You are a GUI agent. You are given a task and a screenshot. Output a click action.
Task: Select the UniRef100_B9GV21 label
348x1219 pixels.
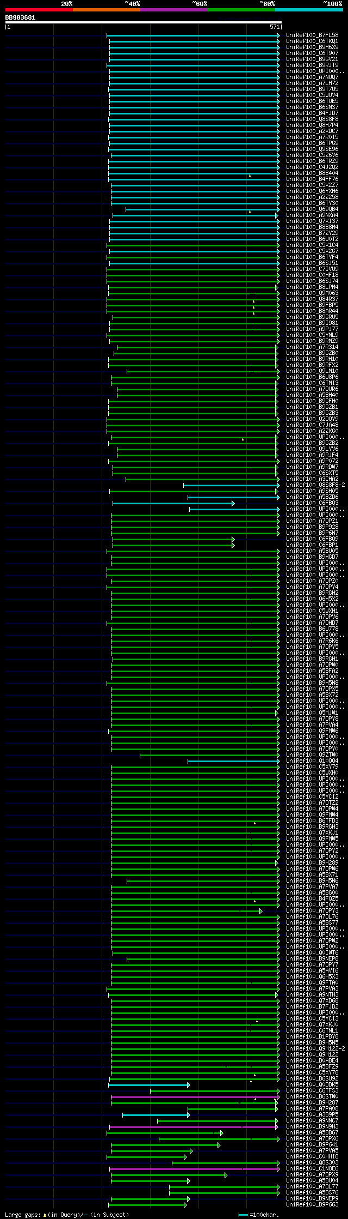click(x=312, y=59)
